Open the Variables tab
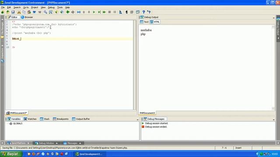Viewport: 280px width, 157px height. 14,119
